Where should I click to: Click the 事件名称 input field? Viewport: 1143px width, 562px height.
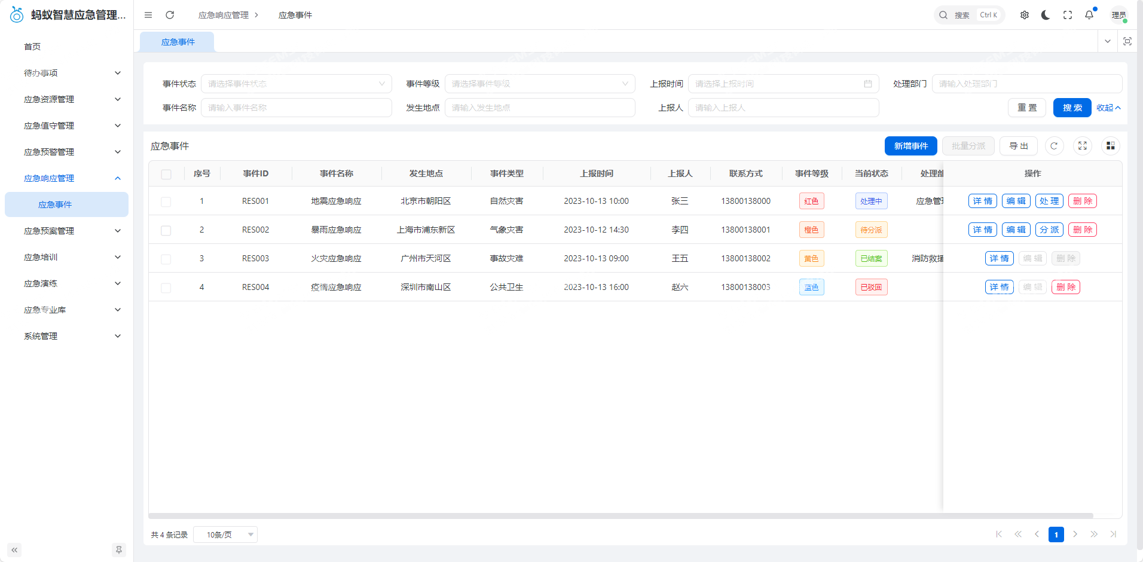pos(296,108)
